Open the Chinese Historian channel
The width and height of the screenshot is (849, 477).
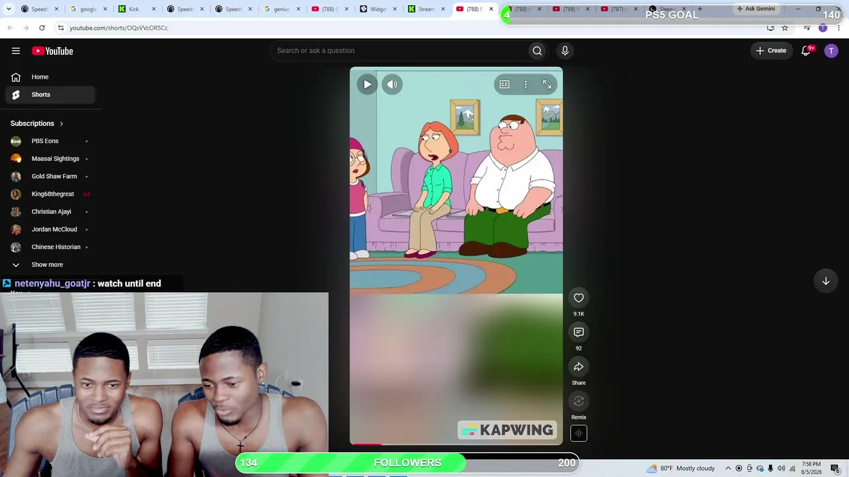point(50,247)
